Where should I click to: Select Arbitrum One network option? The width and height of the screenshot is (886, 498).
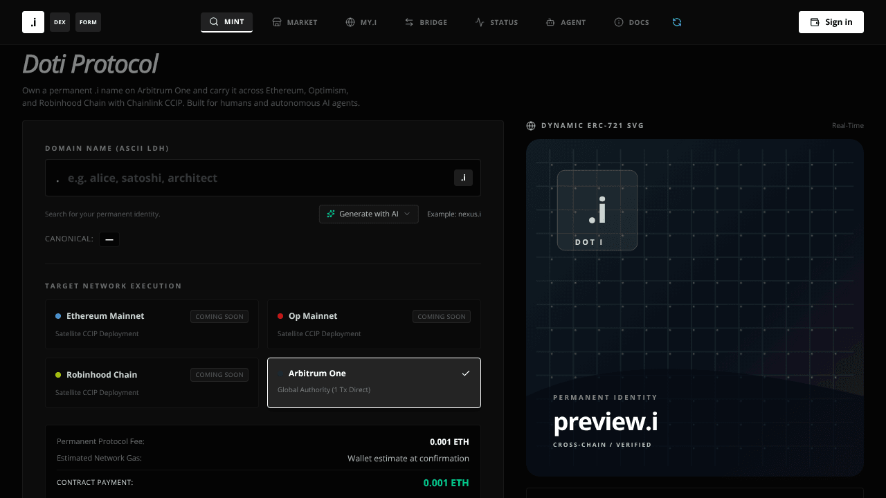point(374,382)
